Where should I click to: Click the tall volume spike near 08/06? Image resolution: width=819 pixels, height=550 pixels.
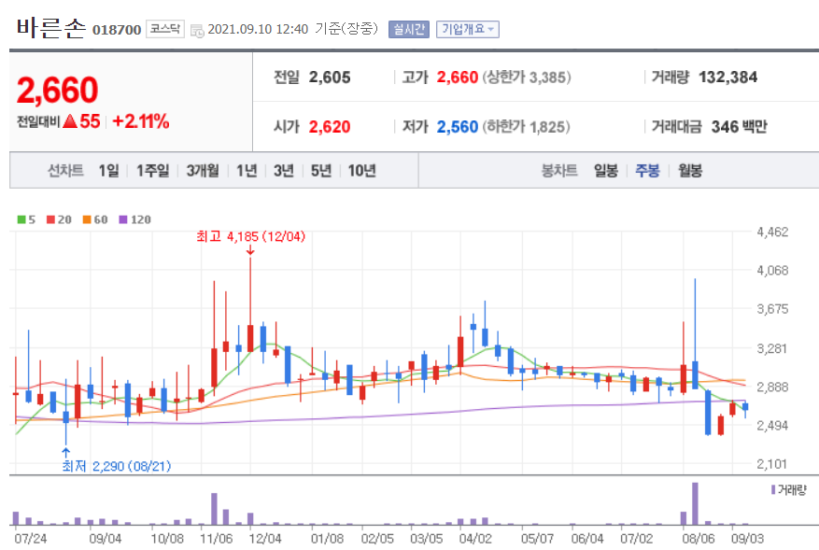[x=696, y=504]
